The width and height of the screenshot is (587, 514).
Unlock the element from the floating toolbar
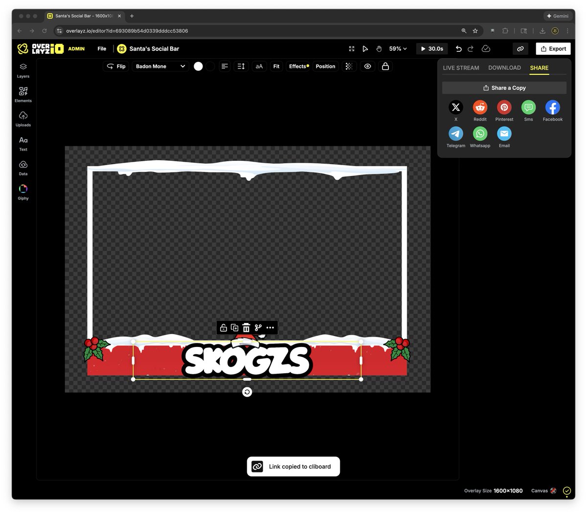click(x=223, y=327)
